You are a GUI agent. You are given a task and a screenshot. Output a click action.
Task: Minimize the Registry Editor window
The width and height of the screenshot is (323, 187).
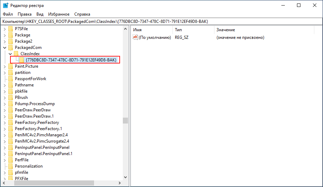click(x=283, y=5)
